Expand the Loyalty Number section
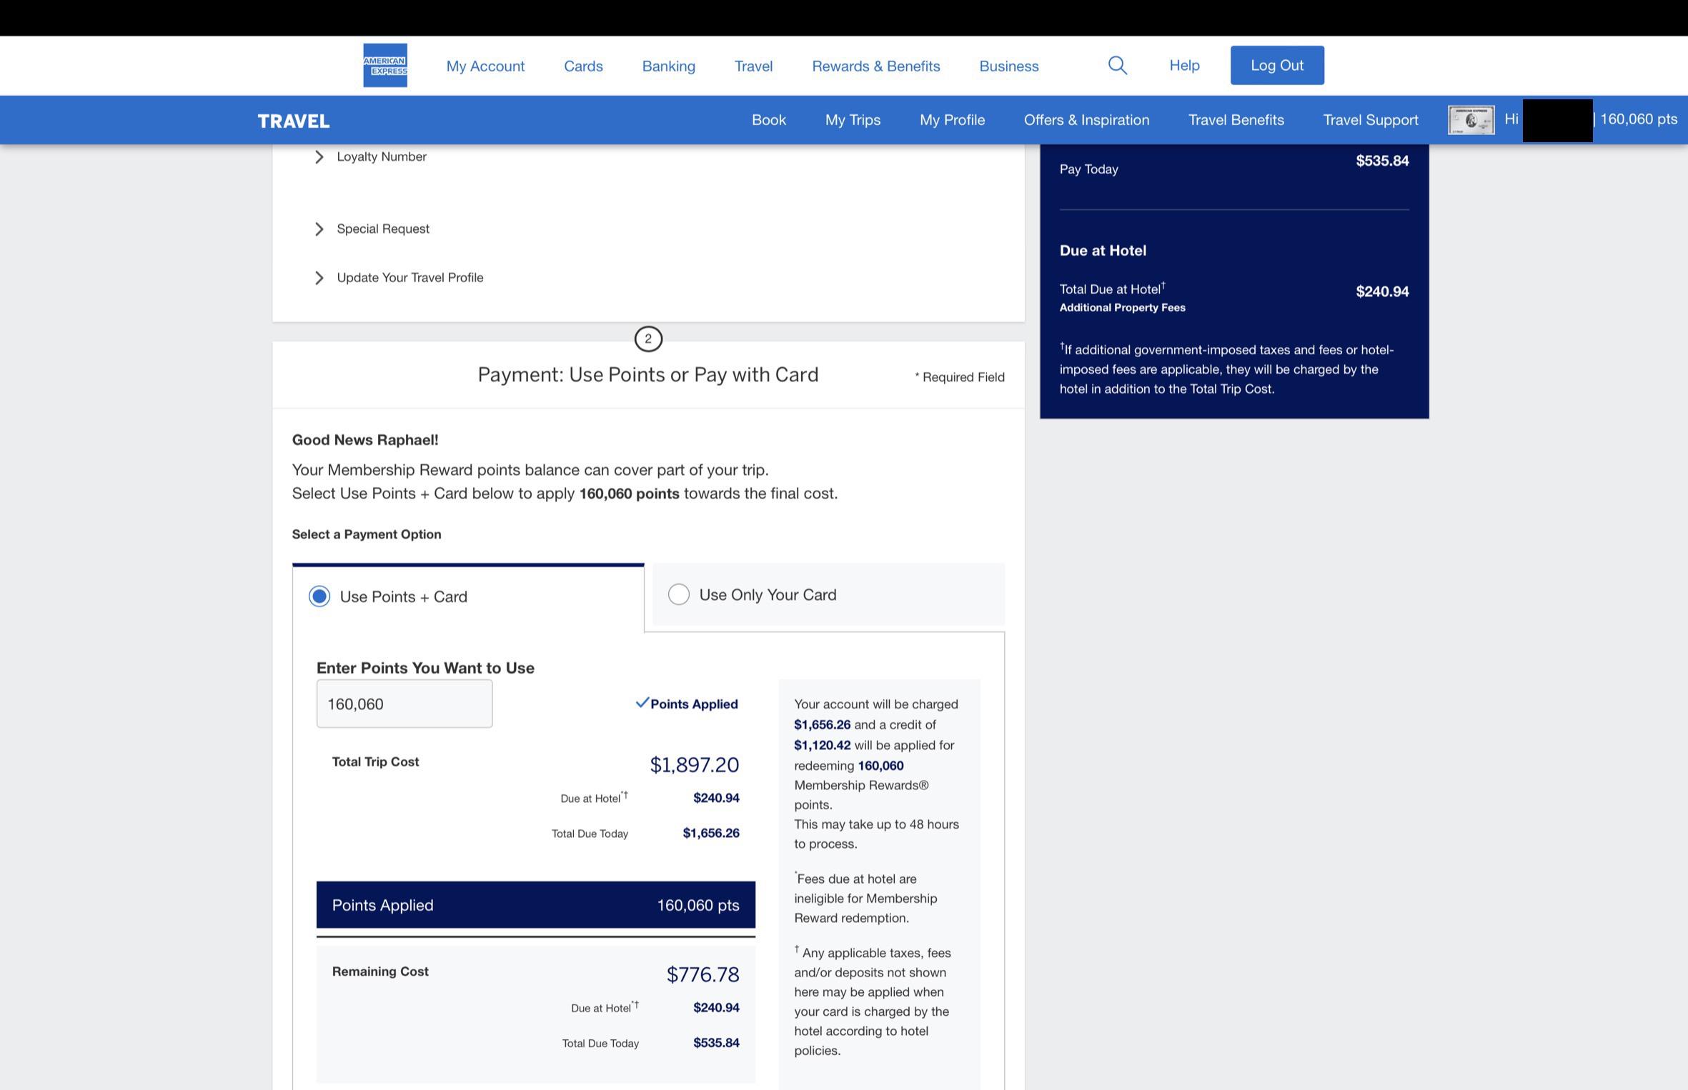The height and width of the screenshot is (1090, 1688). coord(381,156)
